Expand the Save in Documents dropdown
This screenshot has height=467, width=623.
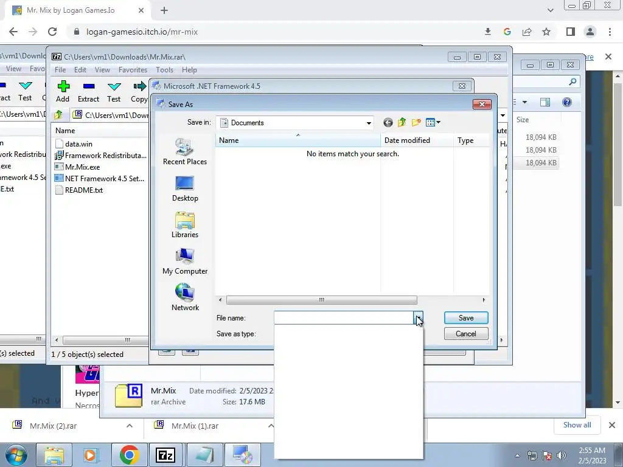click(369, 123)
